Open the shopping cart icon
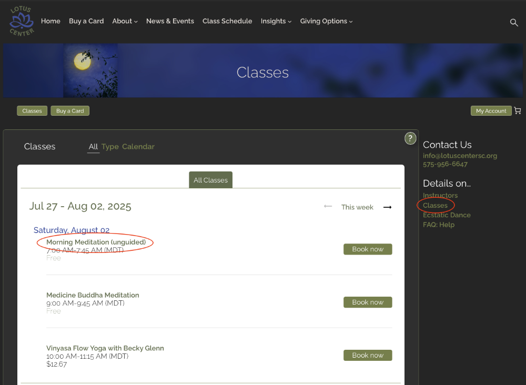This screenshot has height=385, width=526. tap(518, 111)
